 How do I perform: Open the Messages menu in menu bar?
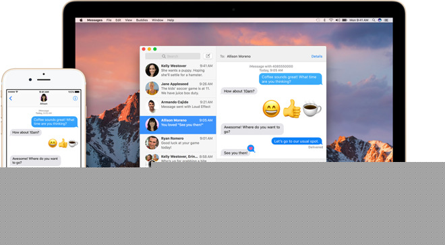pyautogui.click(x=94, y=20)
